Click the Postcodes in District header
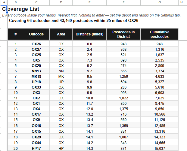This screenshot has height=151, width=187. click(123, 34)
